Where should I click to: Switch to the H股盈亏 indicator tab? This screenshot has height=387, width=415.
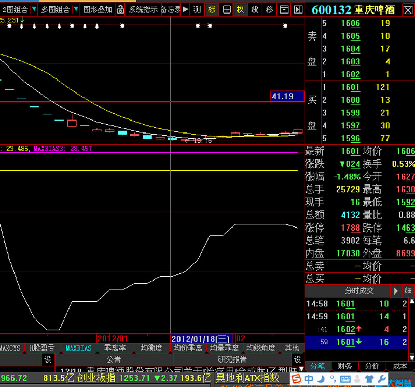(43, 348)
